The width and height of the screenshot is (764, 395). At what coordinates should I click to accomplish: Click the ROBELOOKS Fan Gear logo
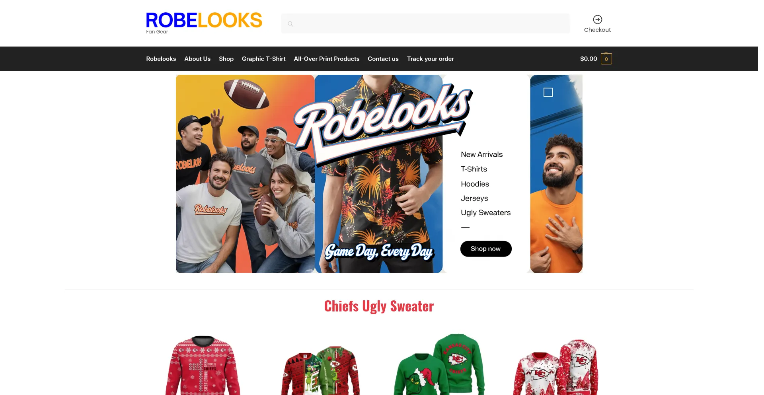point(204,23)
